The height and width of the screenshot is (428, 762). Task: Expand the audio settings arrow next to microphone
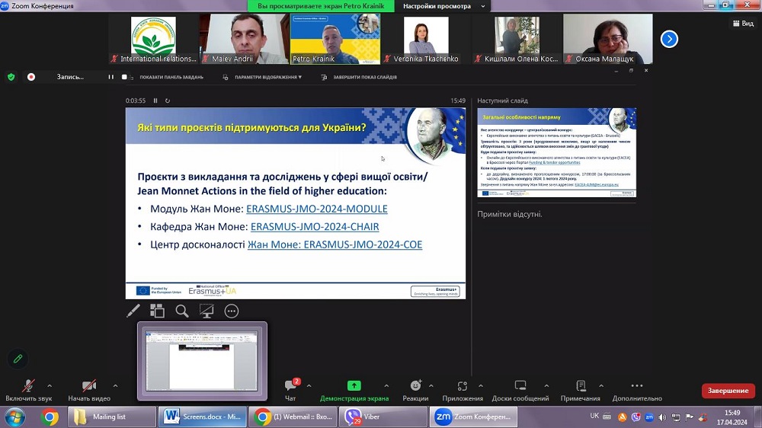tap(50, 385)
